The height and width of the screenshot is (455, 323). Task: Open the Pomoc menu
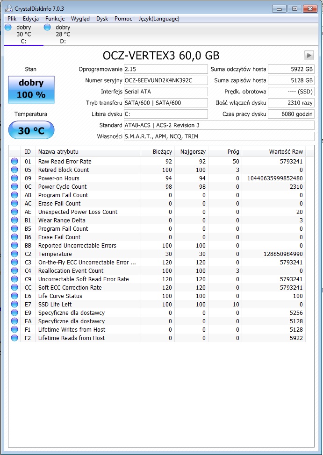(123, 19)
